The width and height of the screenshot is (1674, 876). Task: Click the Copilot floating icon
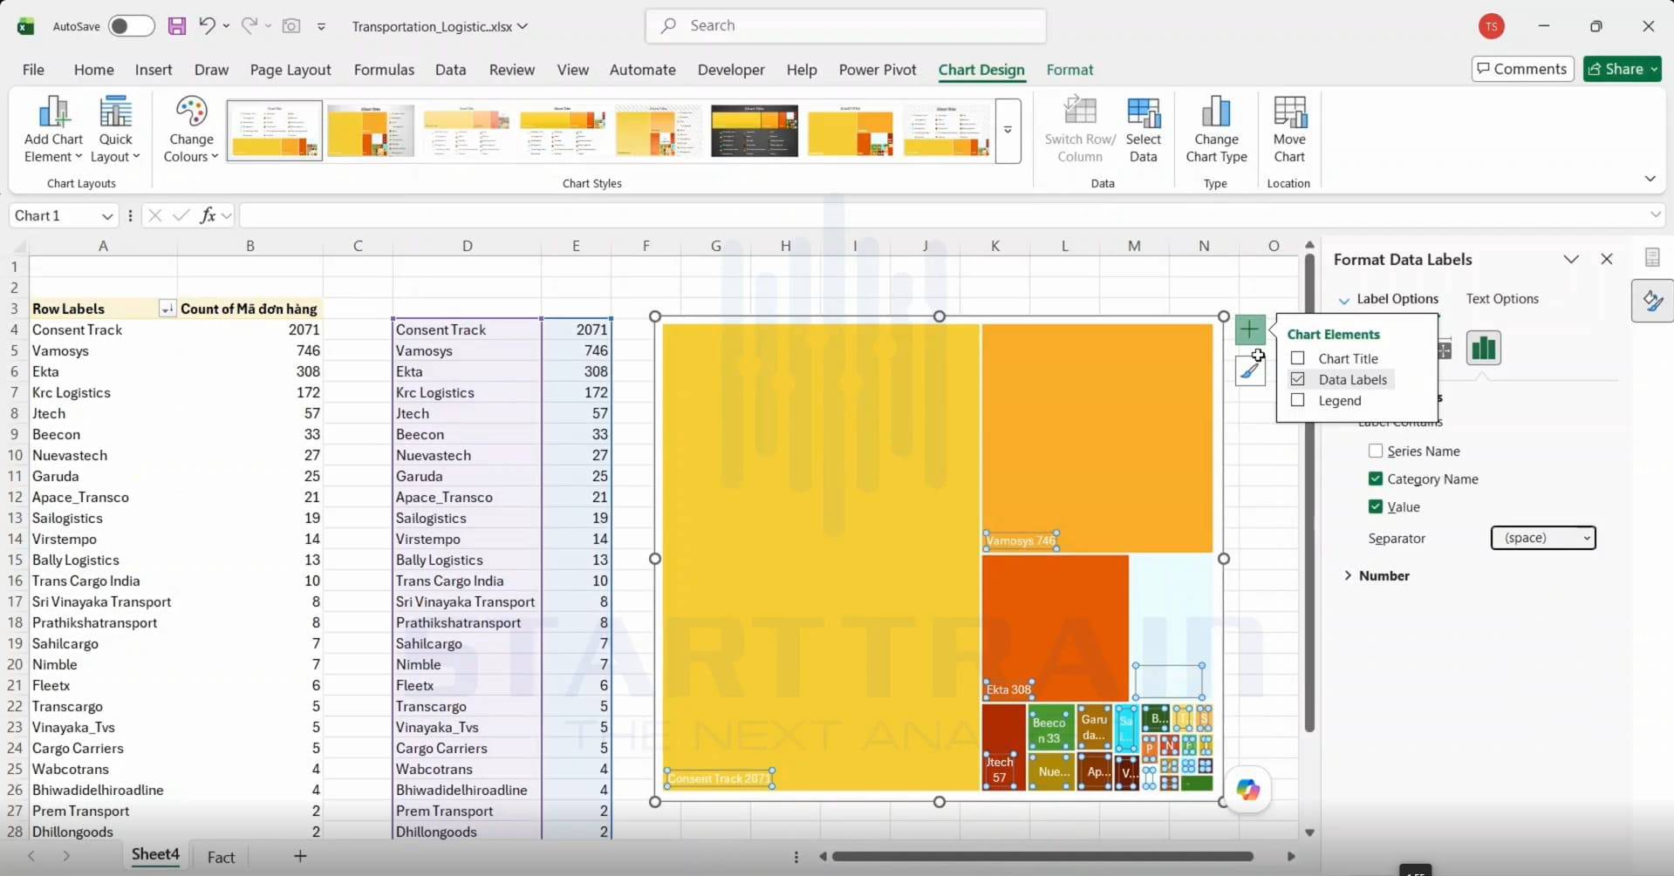pos(1248,790)
